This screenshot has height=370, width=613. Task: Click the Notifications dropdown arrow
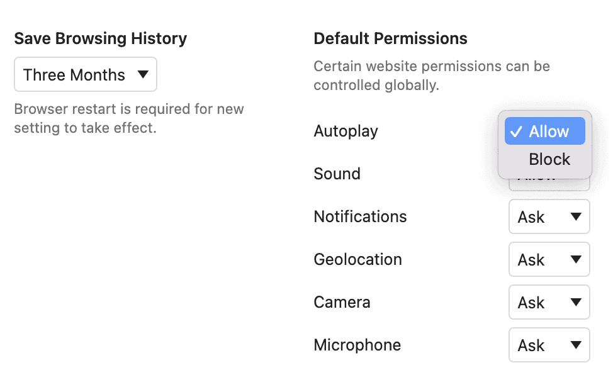click(576, 216)
